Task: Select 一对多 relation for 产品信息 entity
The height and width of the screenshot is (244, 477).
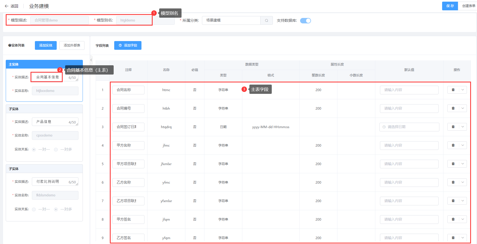Action: click(x=56, y=150)
